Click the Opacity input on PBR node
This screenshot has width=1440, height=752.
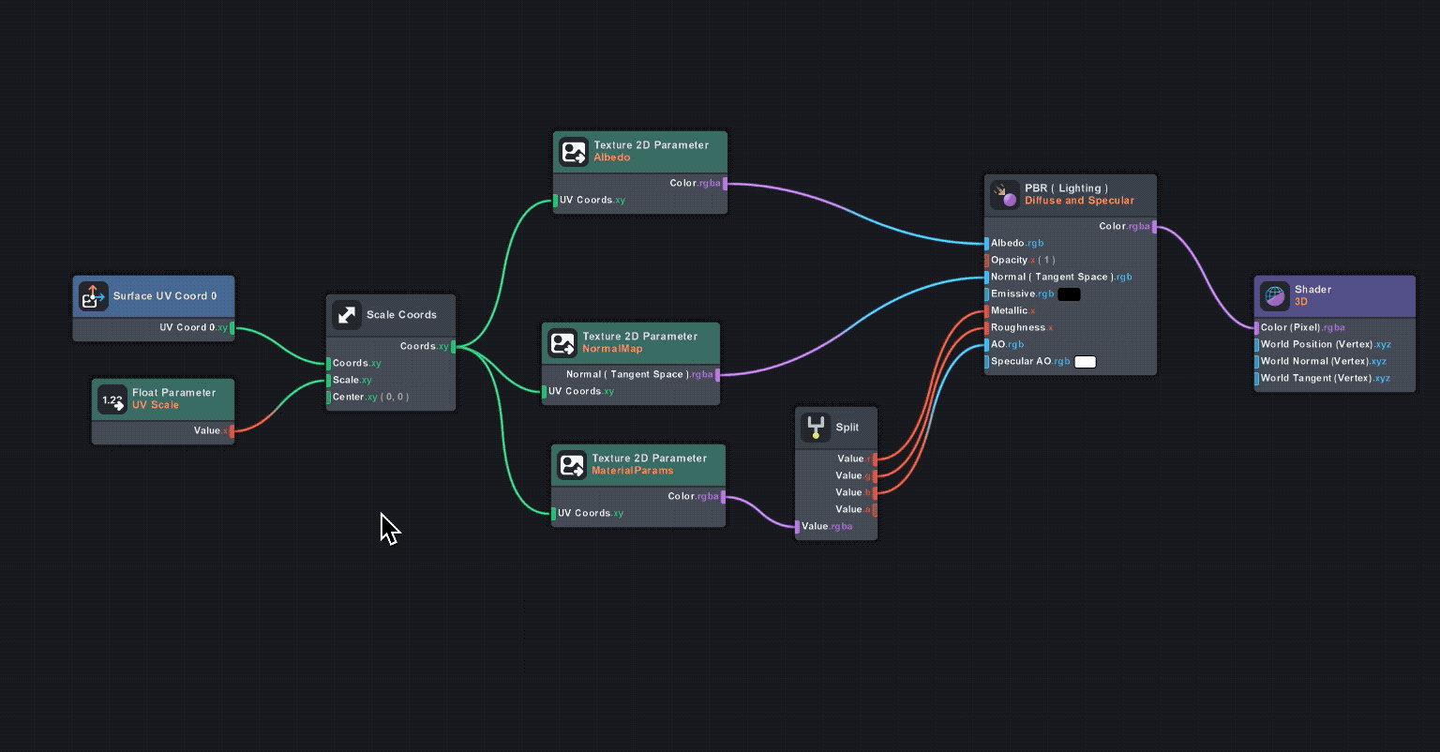pos(987,261)
